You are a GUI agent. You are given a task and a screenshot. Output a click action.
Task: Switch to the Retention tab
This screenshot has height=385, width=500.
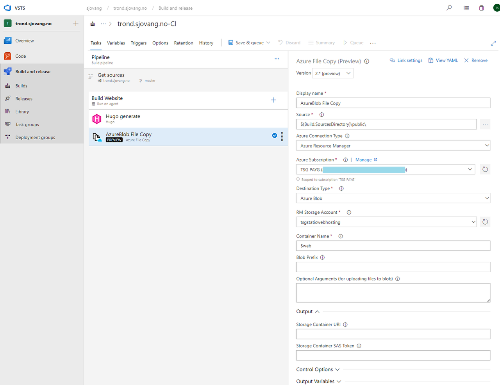click(184, 43)
